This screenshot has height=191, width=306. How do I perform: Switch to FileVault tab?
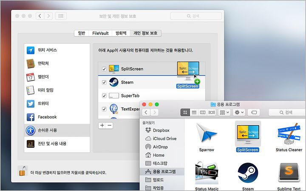(100, 33)
